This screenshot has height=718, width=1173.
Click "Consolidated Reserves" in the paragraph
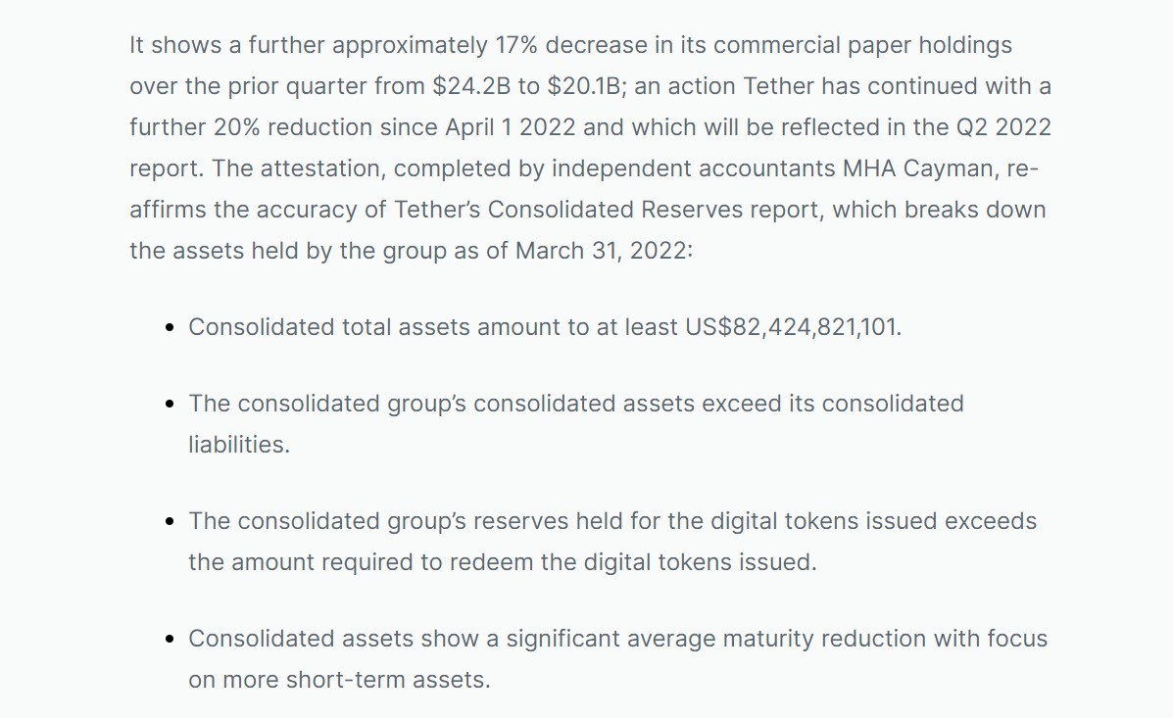point(615,210)
